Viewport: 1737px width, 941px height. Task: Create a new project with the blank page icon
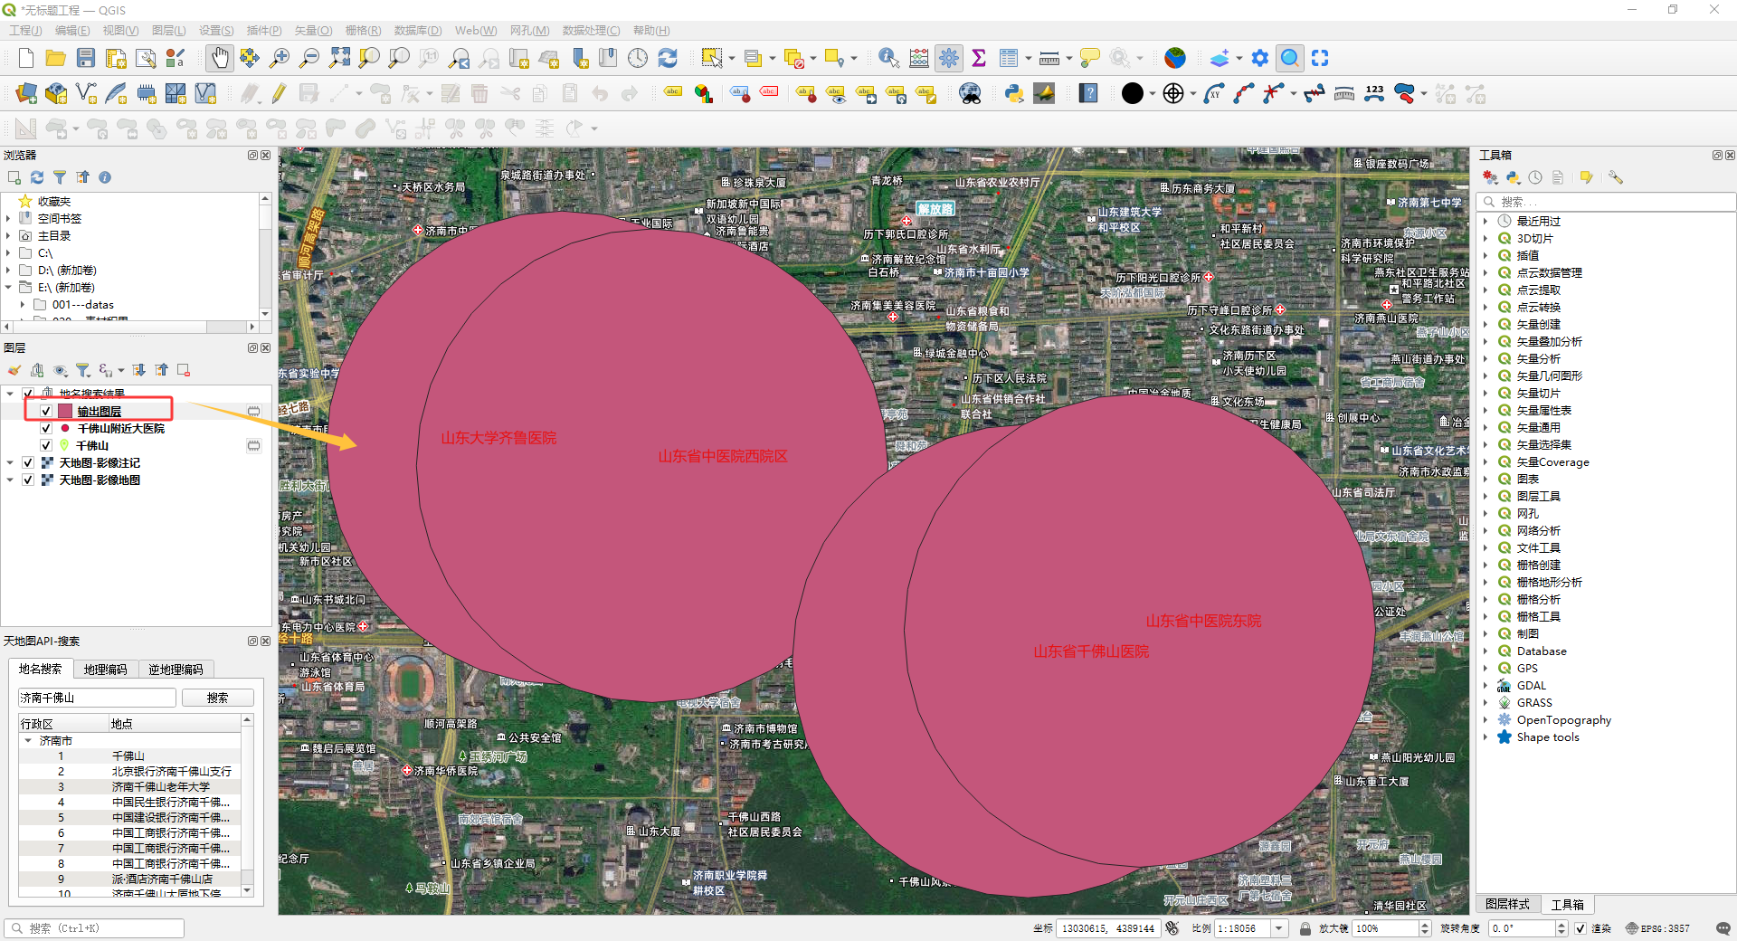tap(26, 58)
